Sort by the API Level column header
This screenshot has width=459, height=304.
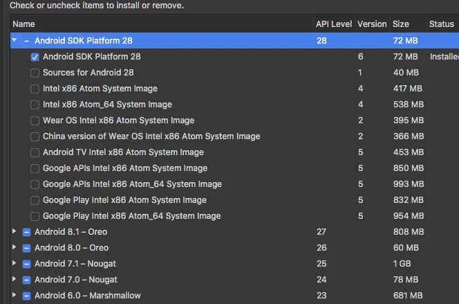click(x=334, y=24)
